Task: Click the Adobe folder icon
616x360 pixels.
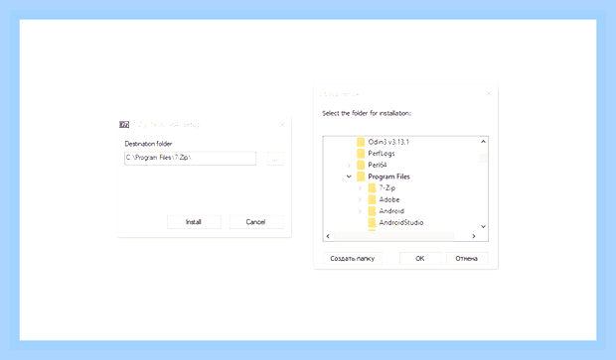Action: [x=372, y=199]
